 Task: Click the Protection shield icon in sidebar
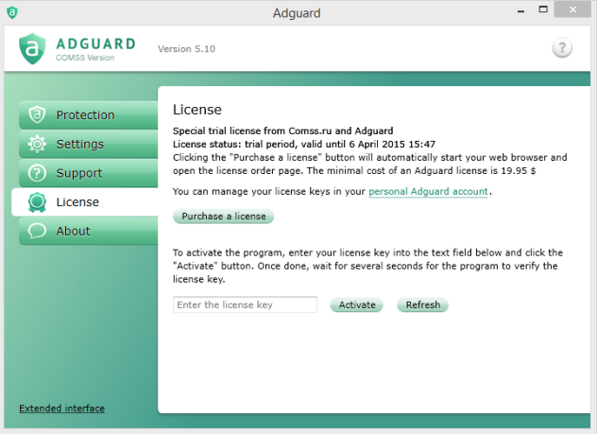[x=37, y=114]
